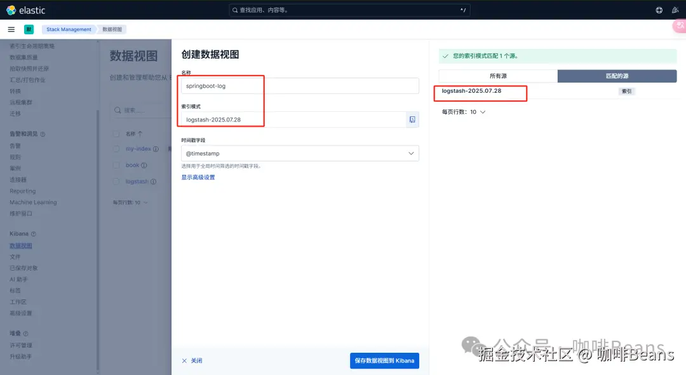Open the 每页行数 10 dropdown under data views table
The width and height of the screenshot is (686, 375).
(x=130, y=203)
